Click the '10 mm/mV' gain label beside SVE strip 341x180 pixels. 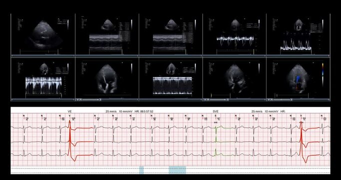pyautogui.click(x=271, y=111)
